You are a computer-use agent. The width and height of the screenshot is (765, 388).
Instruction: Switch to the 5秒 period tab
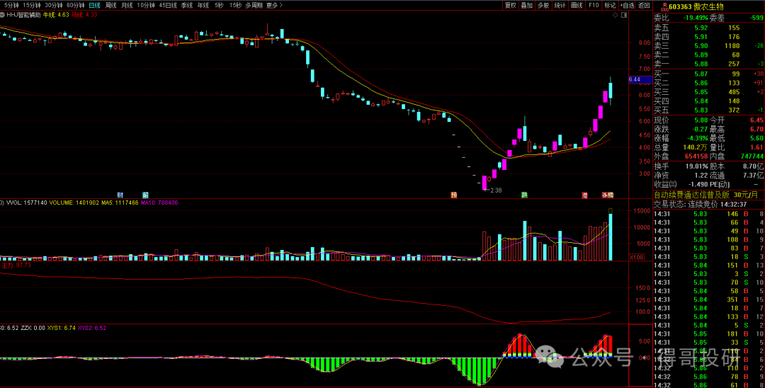click(x=219, y=6)
